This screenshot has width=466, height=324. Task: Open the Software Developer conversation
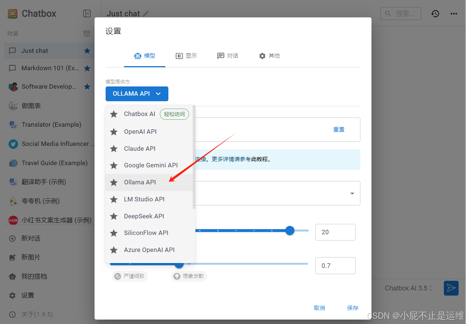pos(49,86)
